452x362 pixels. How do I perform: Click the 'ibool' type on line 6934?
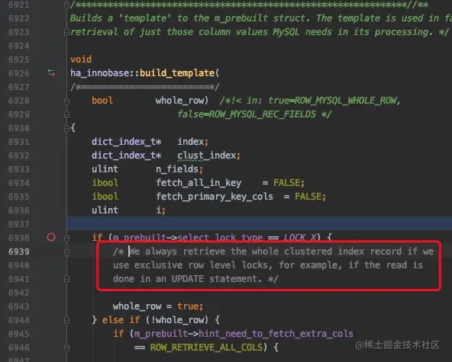[x=105, y=183]
